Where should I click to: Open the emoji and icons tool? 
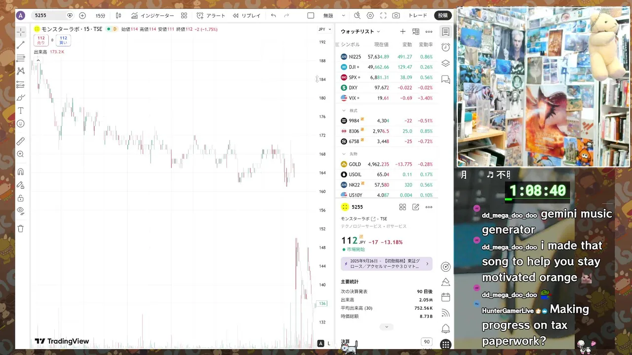(x=21, y=124)
